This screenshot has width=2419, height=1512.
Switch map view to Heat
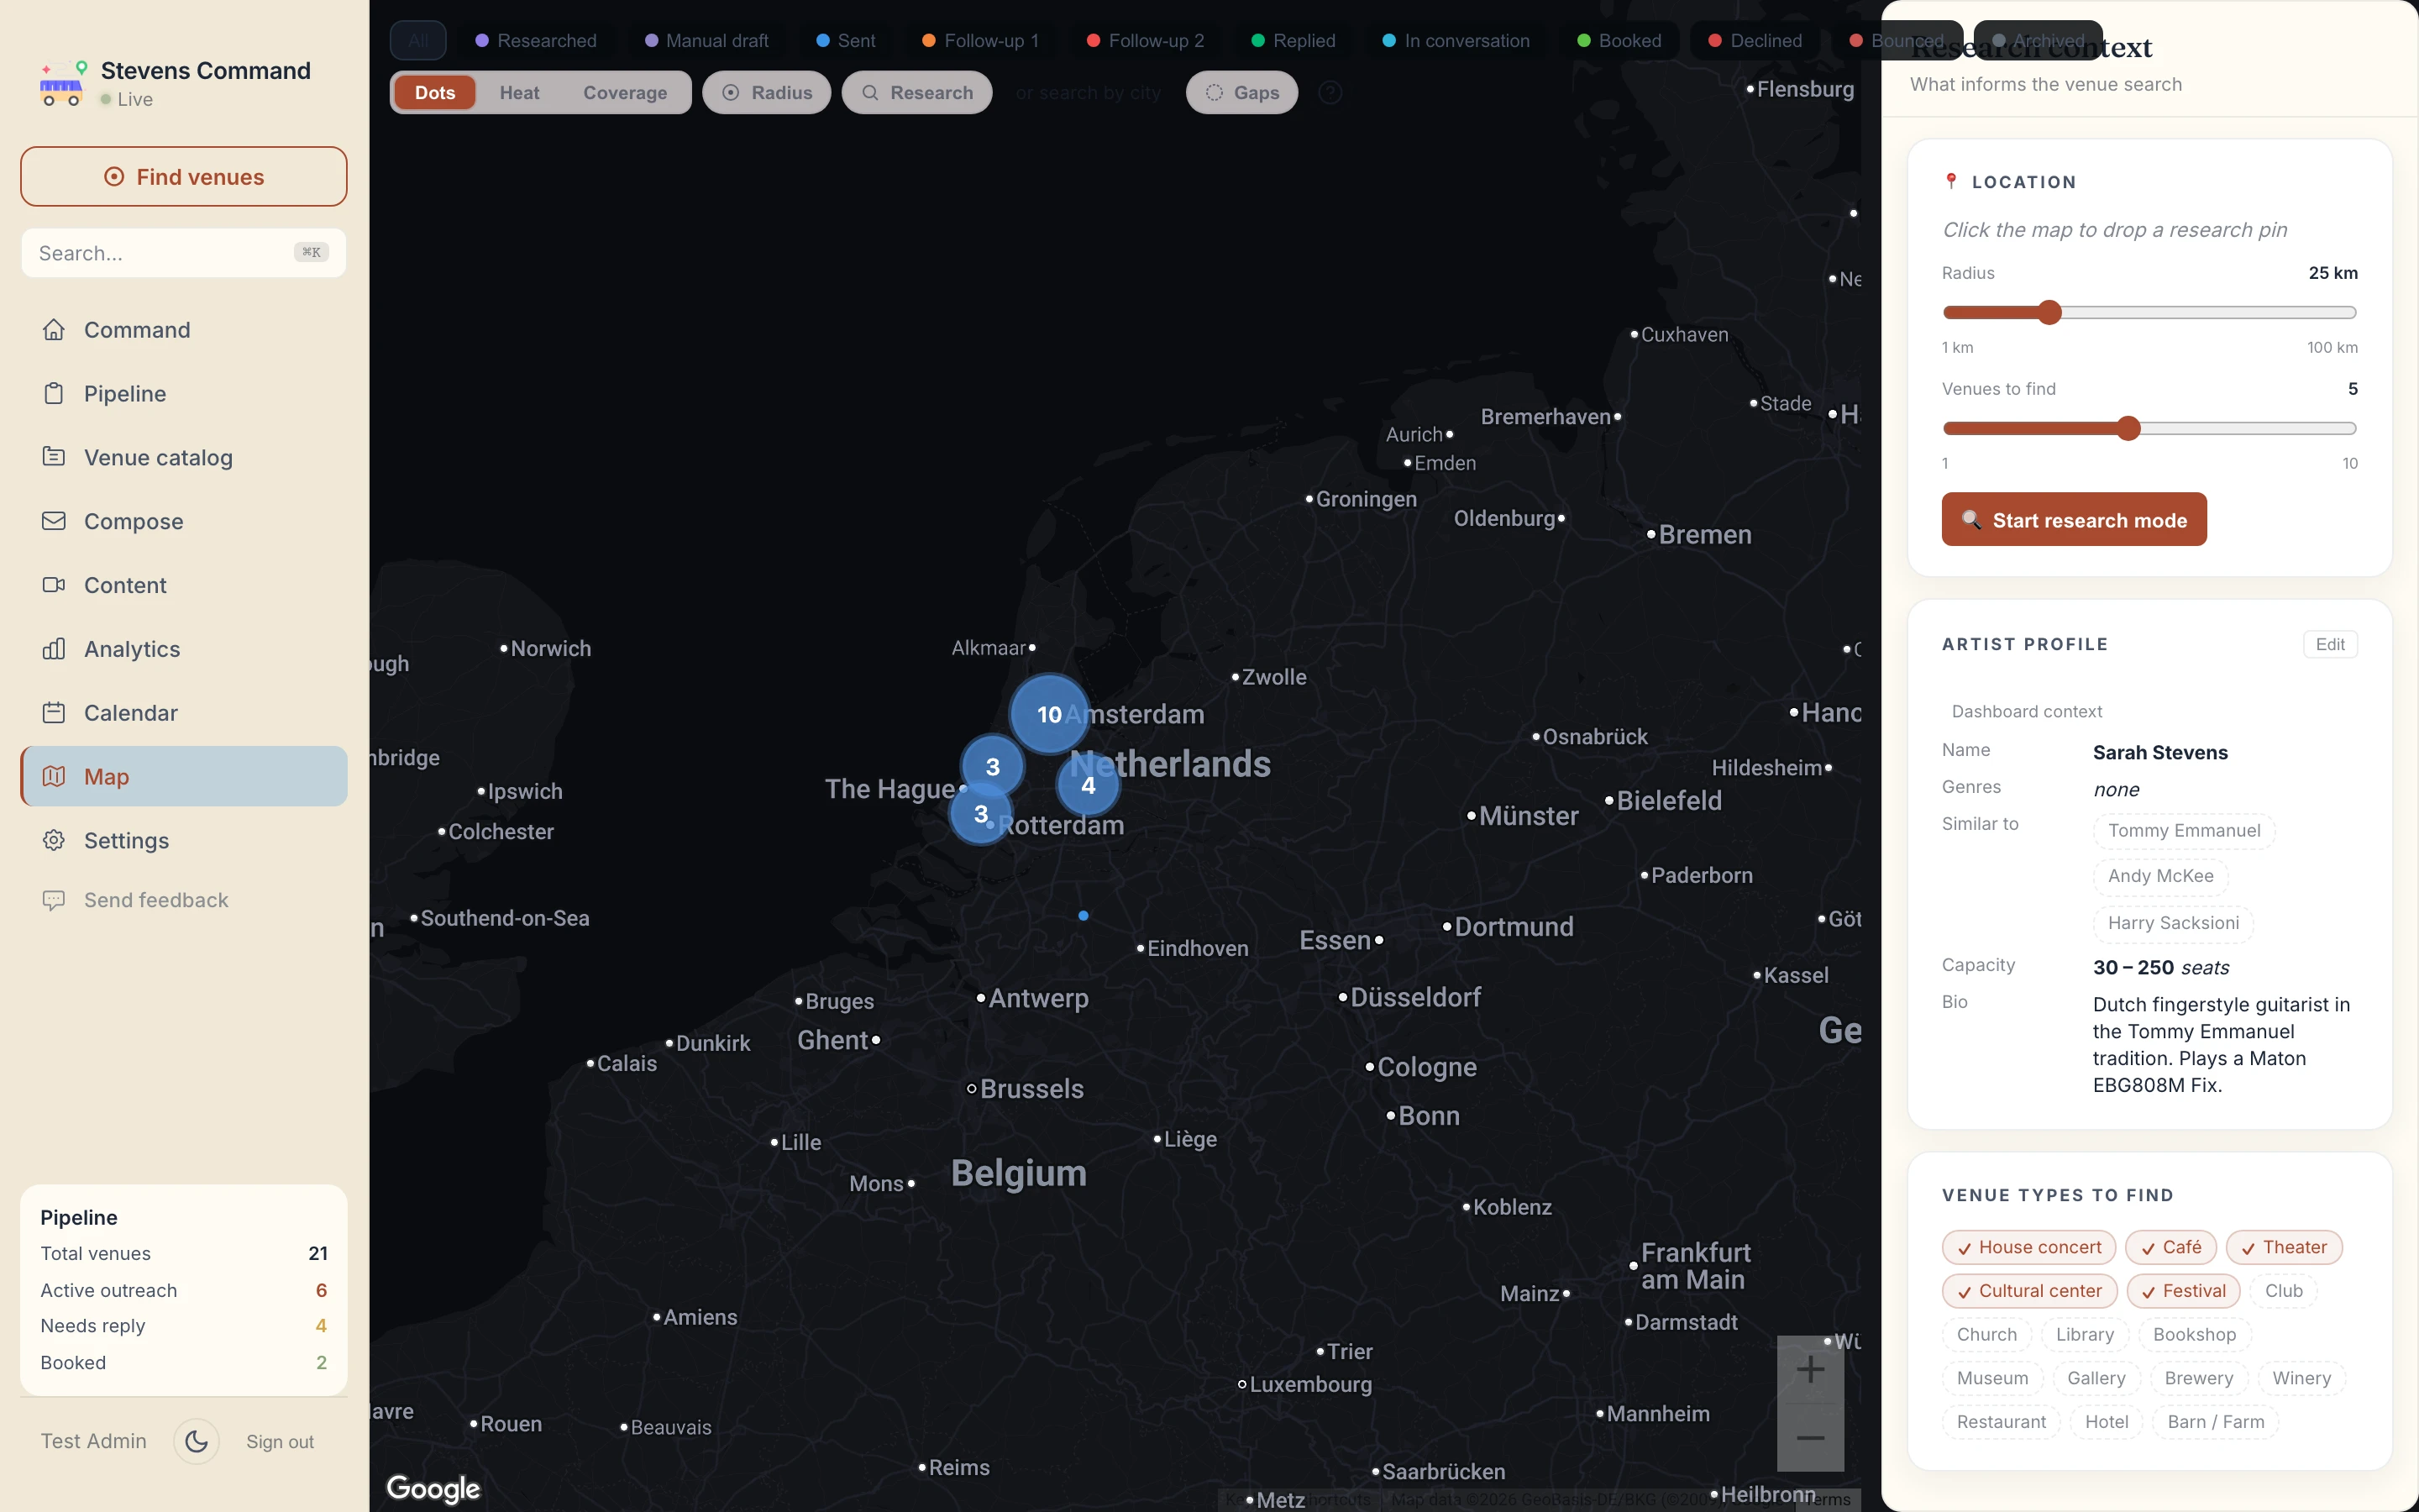coord(519,93)
